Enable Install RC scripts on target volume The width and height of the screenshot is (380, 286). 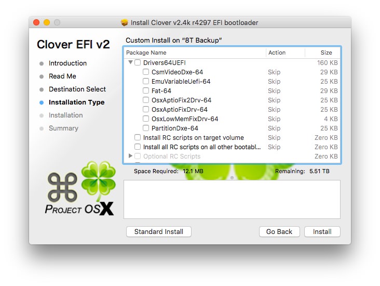pos(138,137)
